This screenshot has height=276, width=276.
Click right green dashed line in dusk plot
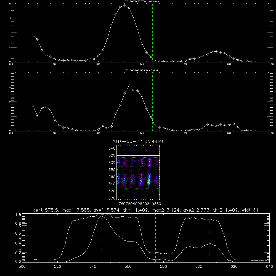pos(152,102)
